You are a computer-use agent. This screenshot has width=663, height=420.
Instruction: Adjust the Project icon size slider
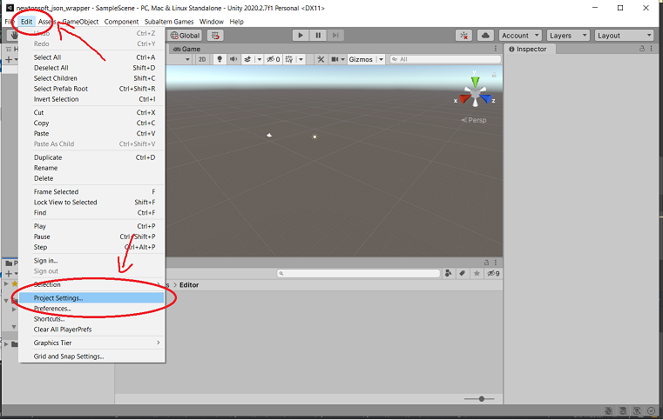coord(482,398)
